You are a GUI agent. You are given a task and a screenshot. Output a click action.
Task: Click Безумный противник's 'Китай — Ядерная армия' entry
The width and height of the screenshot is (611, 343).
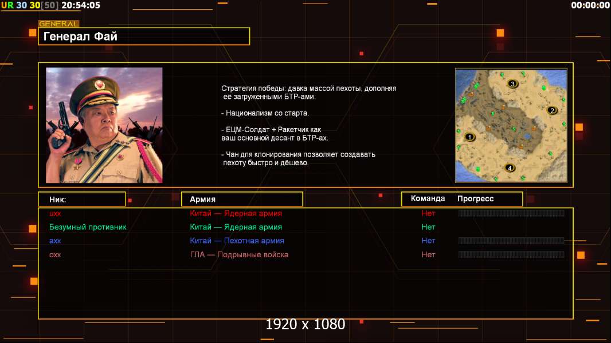[236, 228]
